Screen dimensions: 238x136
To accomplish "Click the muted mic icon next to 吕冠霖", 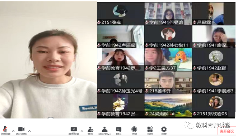I will point(195,23).
